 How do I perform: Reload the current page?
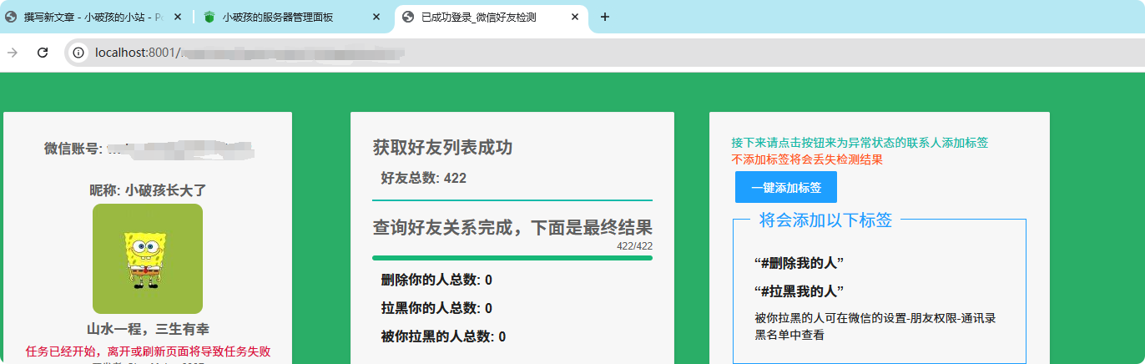click(x=43, y=53)
